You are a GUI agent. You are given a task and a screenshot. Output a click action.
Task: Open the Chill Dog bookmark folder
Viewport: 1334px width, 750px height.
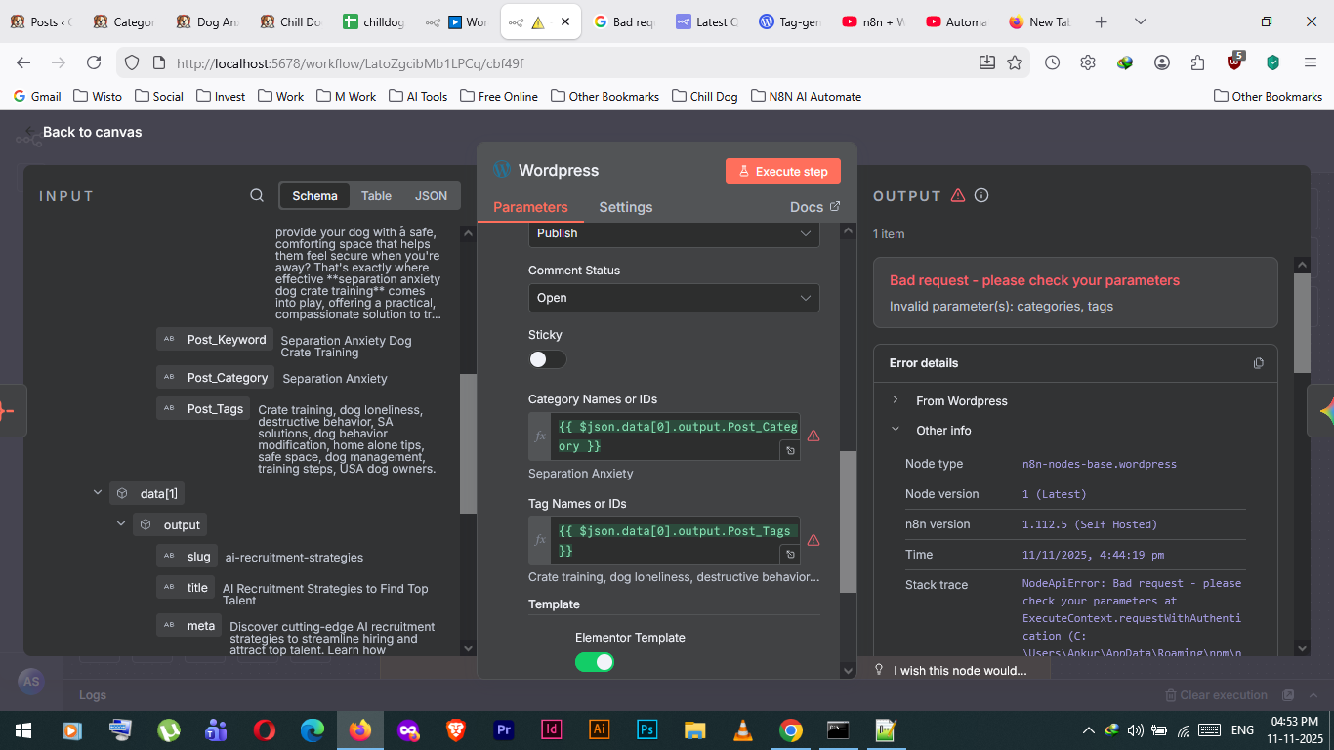(705, 96)
